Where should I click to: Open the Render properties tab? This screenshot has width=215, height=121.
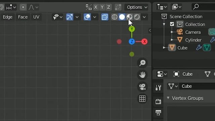[x=158, y=102]
